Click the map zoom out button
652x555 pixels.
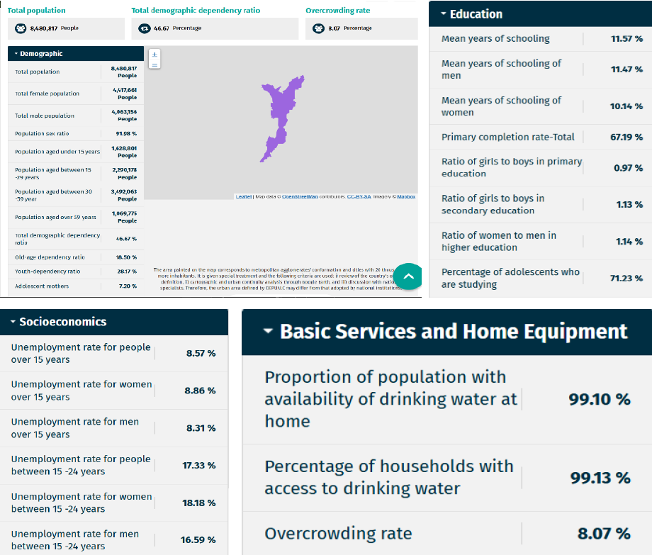coord(155,64)
